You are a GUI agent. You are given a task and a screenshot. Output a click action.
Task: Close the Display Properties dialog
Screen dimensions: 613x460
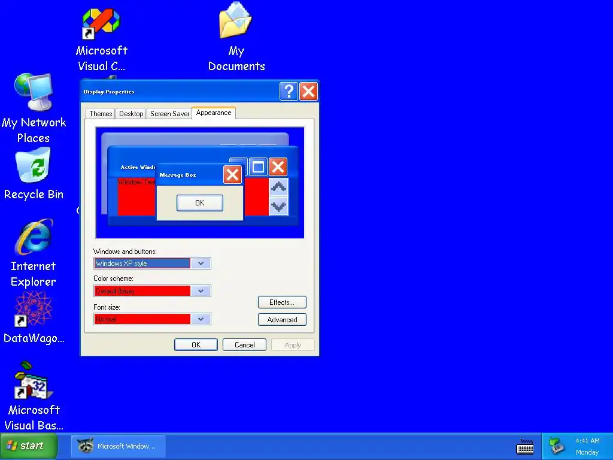(x=308, y=92)
